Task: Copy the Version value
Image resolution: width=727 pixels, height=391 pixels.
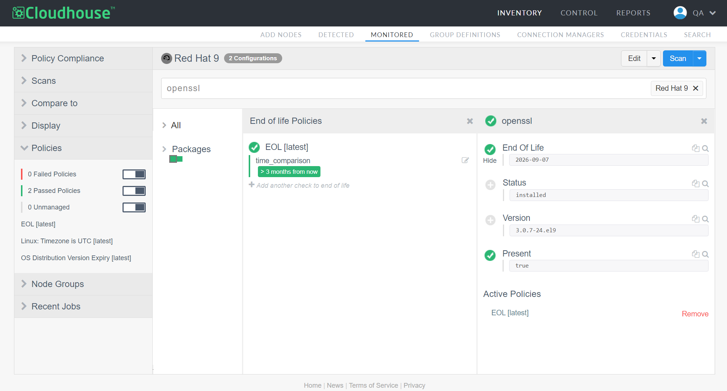Action: point(695,219)
